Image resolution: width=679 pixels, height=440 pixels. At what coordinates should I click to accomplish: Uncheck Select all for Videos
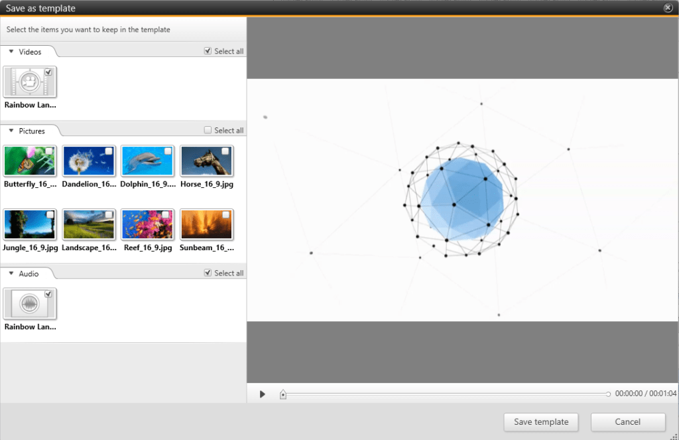(x=208, y=51)
